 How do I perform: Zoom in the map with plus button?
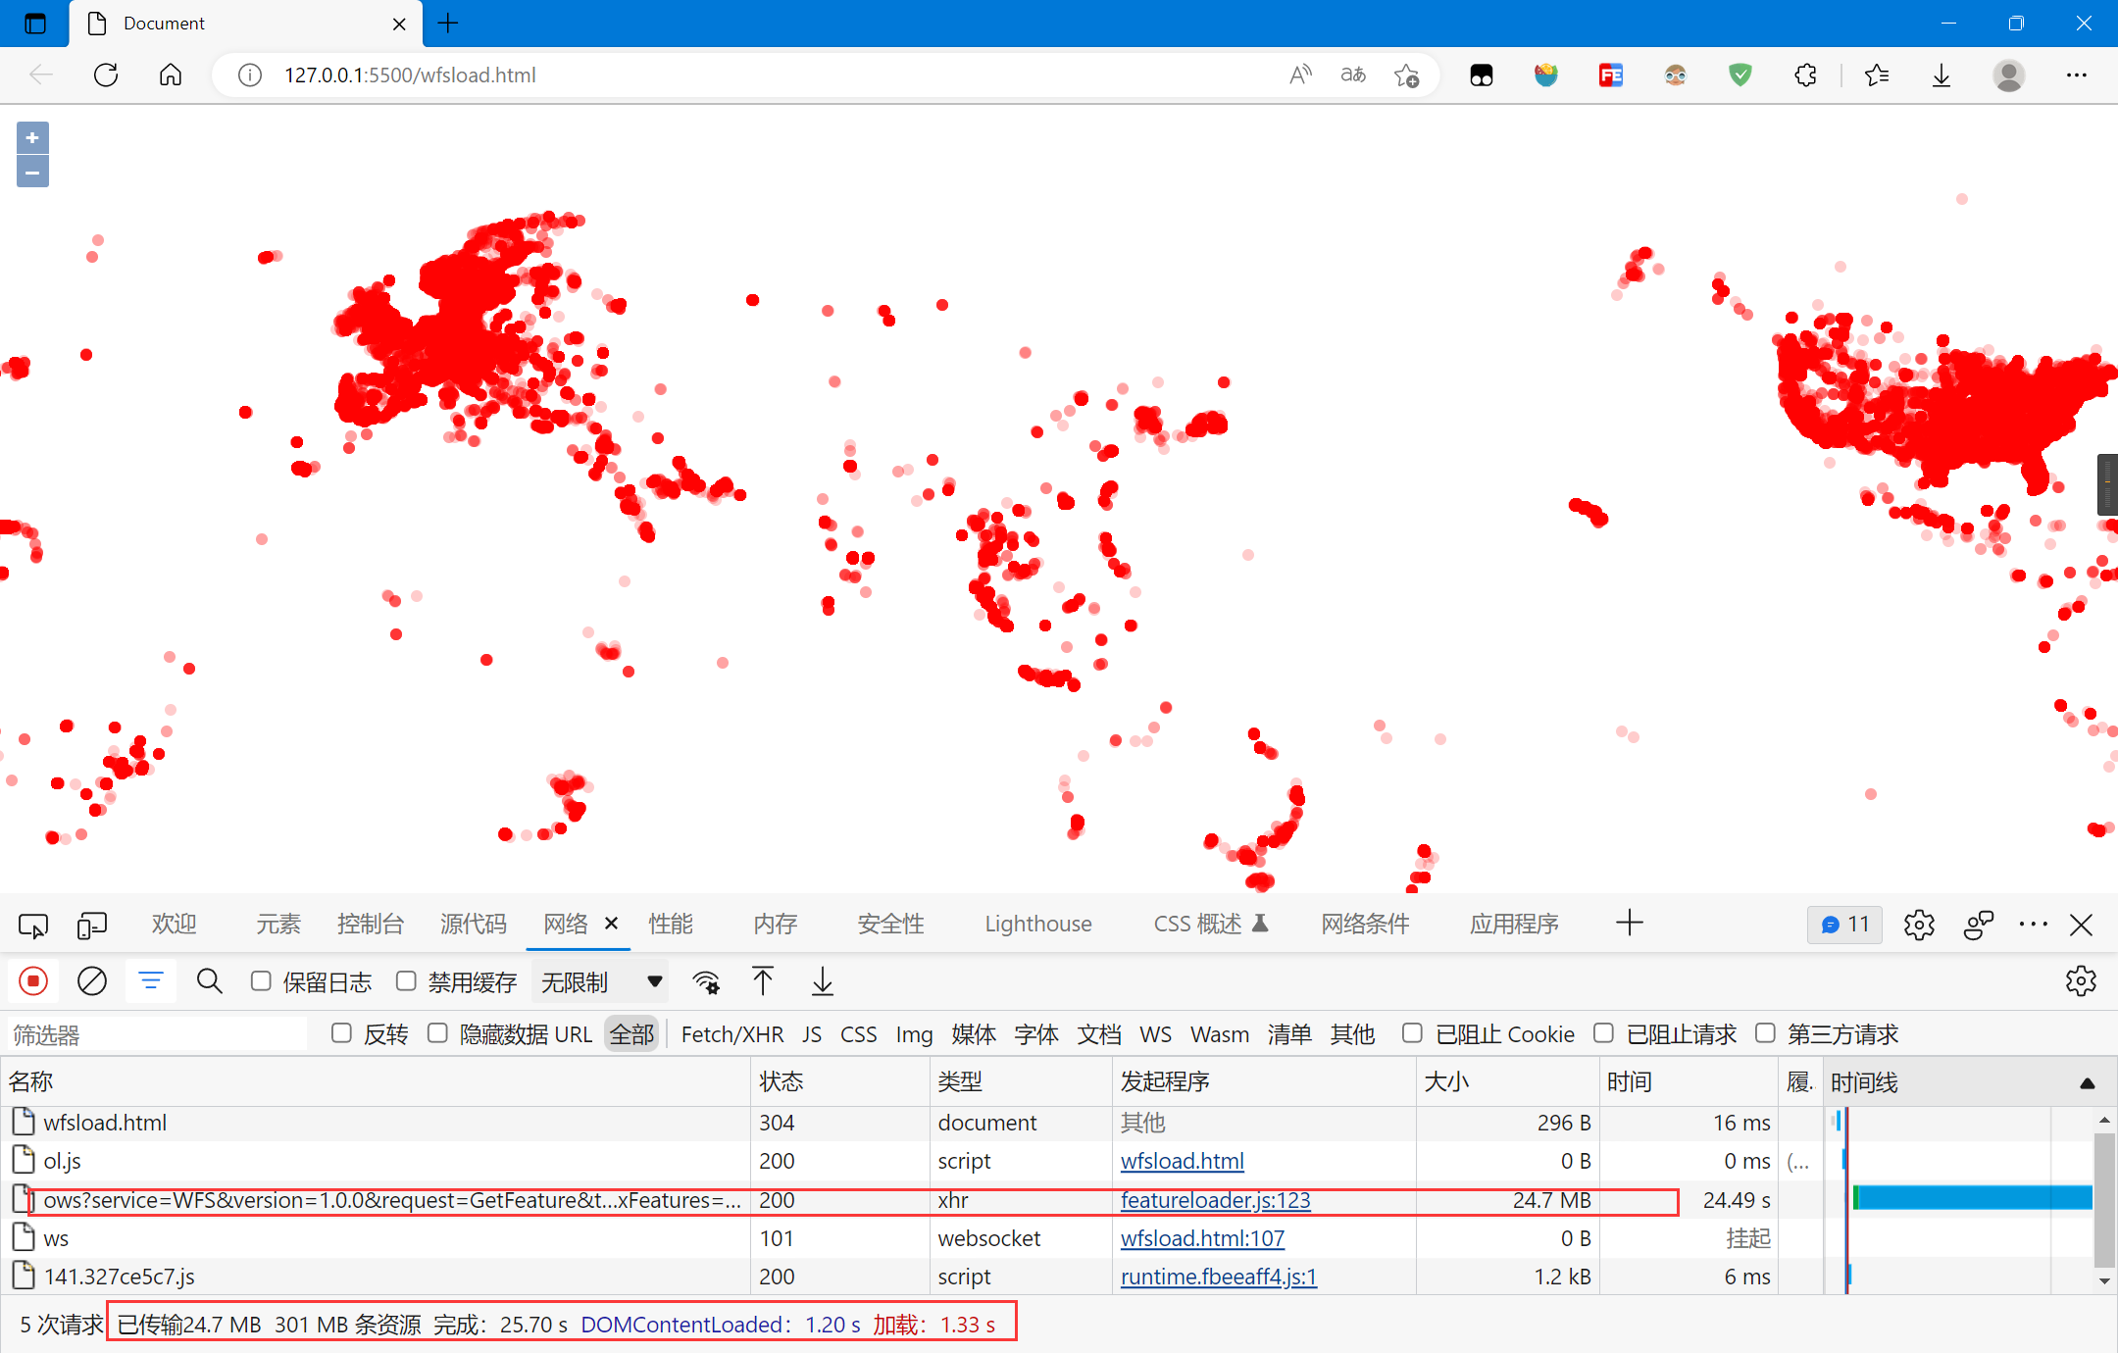pyautogui.click(x=32, y=138)
